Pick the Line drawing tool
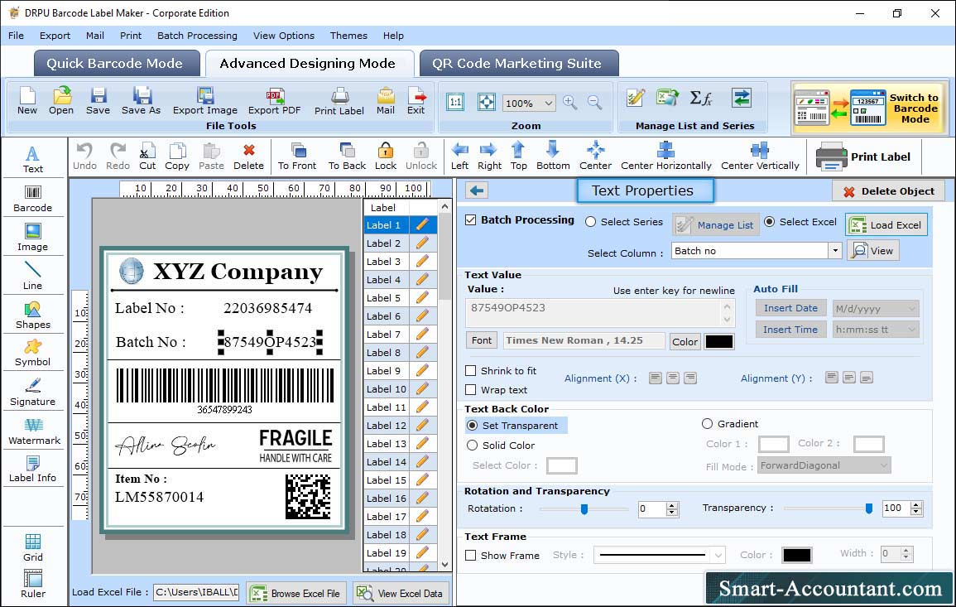956x607 pixels. [33, 276]
